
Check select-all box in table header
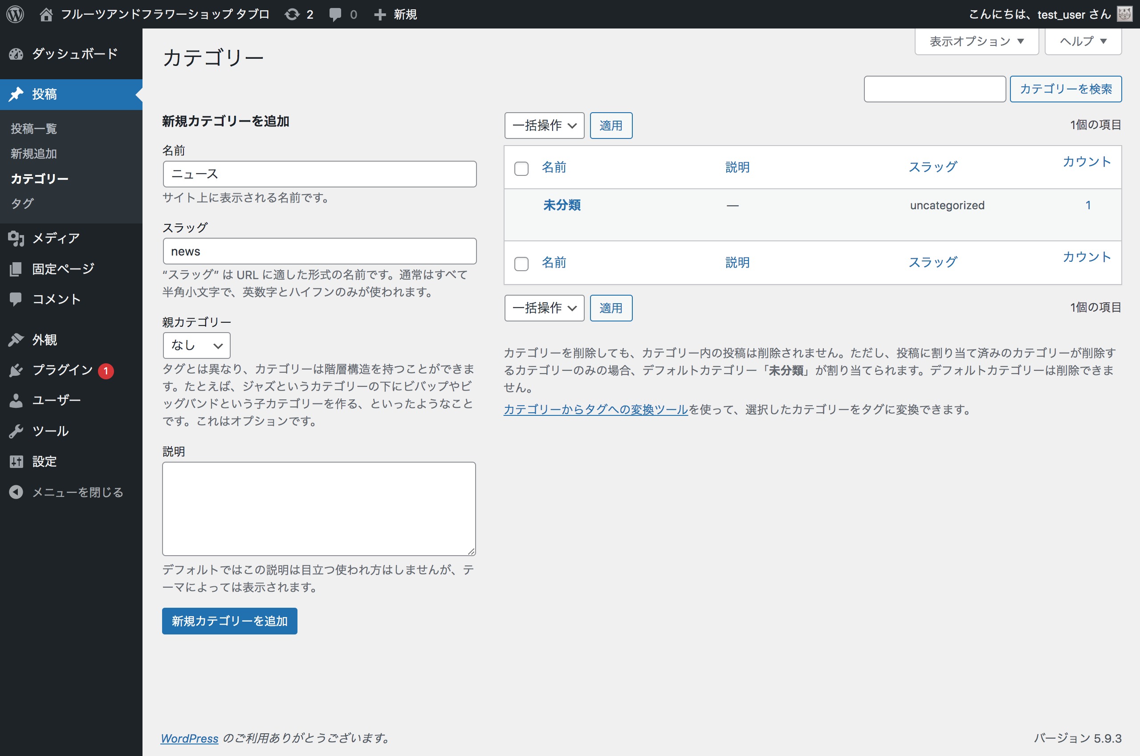[x=521, y=169]
